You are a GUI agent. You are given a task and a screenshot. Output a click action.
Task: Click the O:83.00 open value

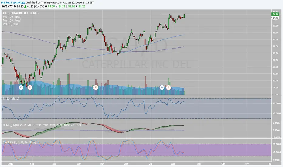pyautogui.click(x=50, y=6)
